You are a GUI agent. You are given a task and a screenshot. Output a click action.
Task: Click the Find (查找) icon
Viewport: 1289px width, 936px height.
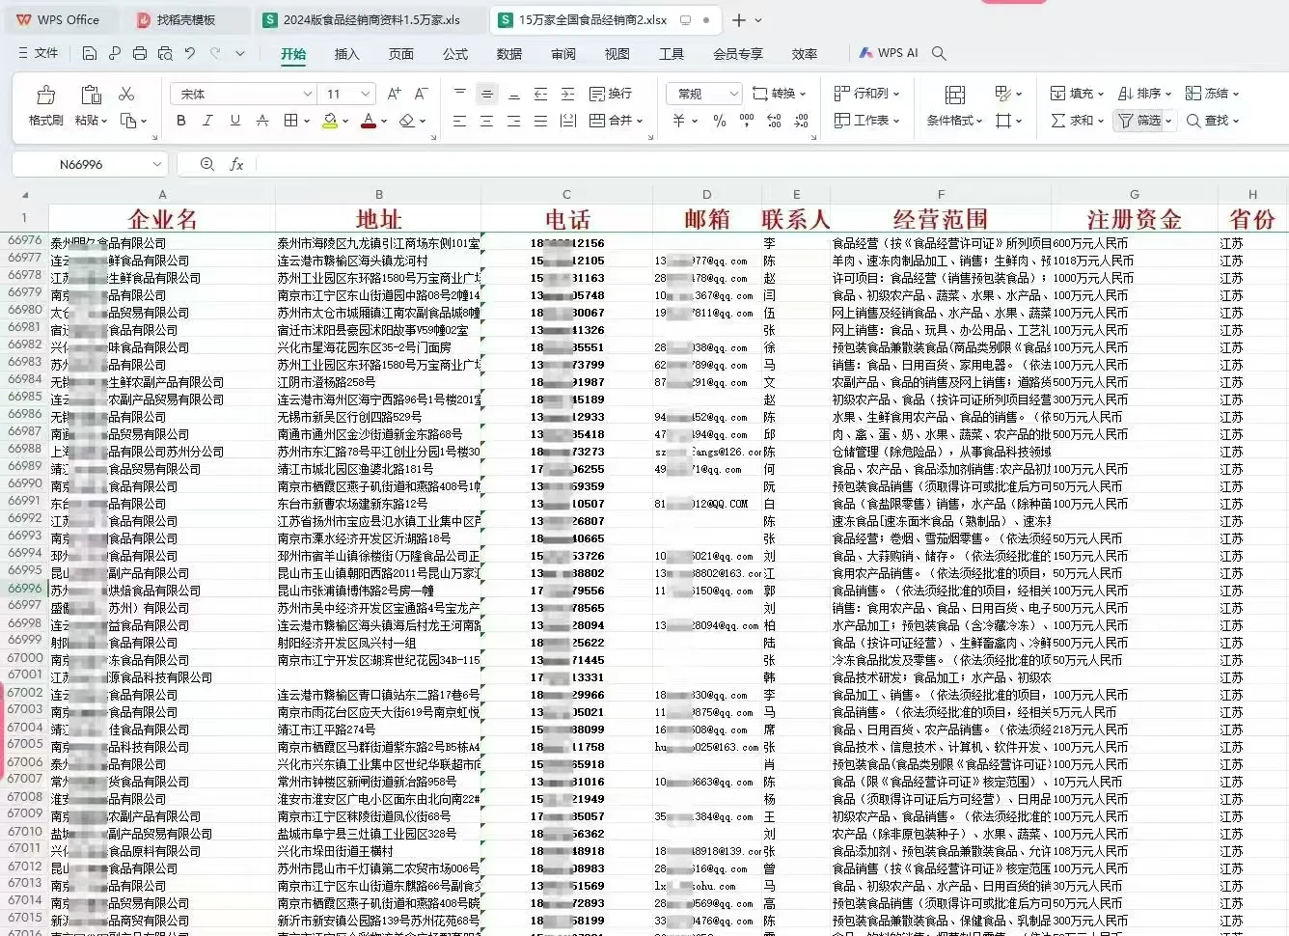[x=1209, y=121]
